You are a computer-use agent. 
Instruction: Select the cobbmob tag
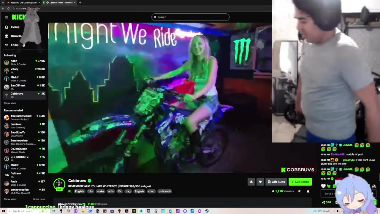[x=164, y=191]
